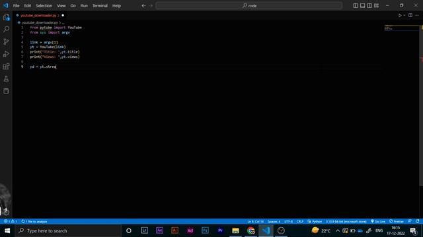This screenshot has height=237, width=423.
Task: Click the command center search box labeled code
Action: click(249, 6)
